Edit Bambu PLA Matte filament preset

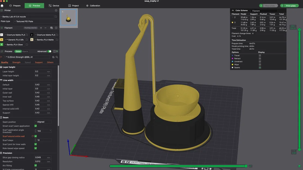[57, 40]
